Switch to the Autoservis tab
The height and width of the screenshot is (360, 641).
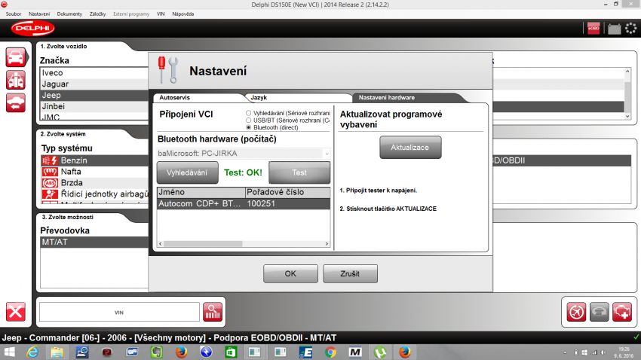pos(174,98)
